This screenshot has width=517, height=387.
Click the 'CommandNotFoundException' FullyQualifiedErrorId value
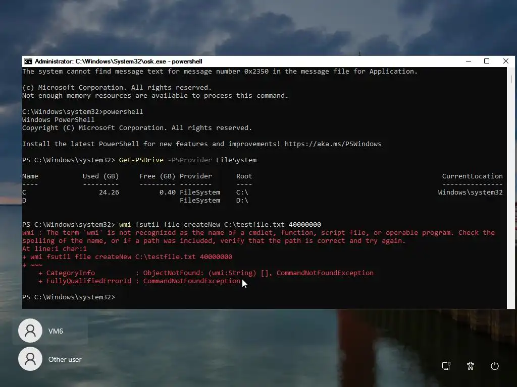coord(191,281)
